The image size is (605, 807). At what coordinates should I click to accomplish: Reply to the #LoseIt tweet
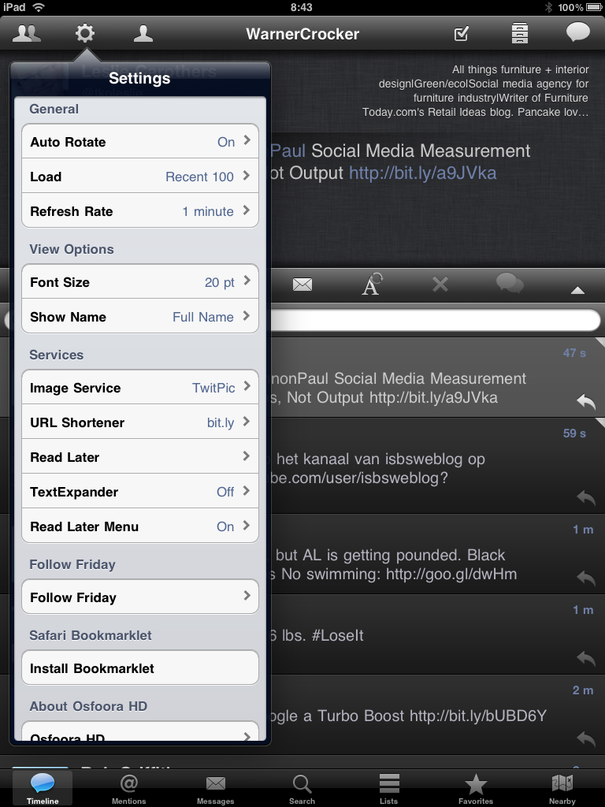tap(586, 658)
